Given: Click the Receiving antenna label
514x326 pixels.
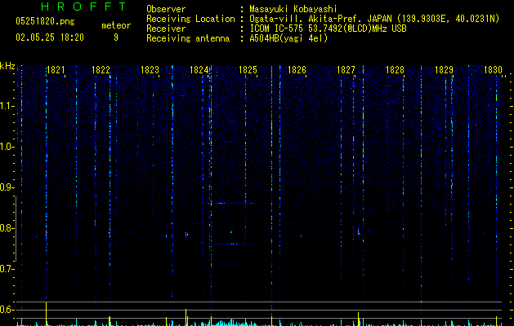Looking at the screenshot, I should coord(188,38).
